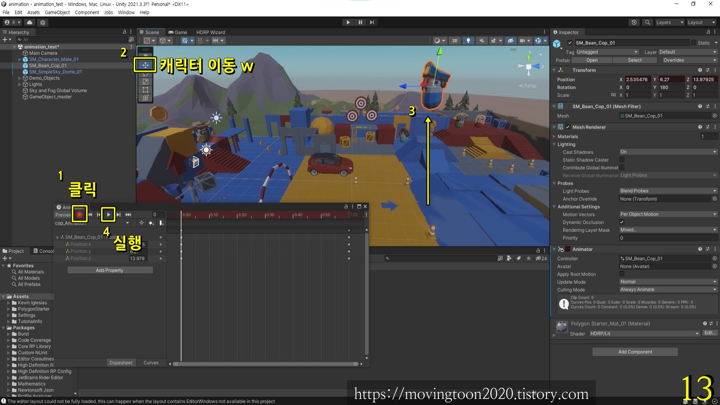The height and width of the screenshot is (405, 720).
Task: Toggle filter by selection in Animation window
Action: click(x=141, y=223)
